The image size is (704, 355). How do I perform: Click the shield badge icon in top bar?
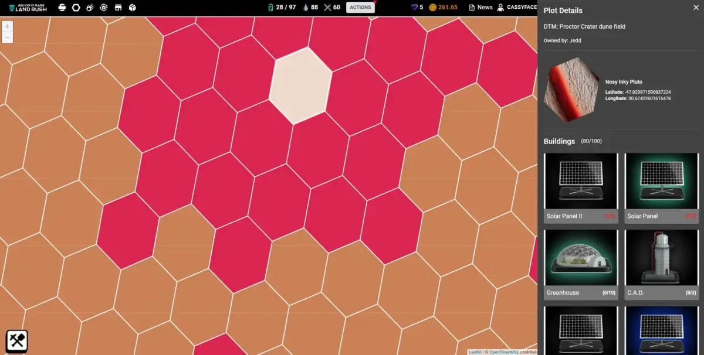pos(104,7)
